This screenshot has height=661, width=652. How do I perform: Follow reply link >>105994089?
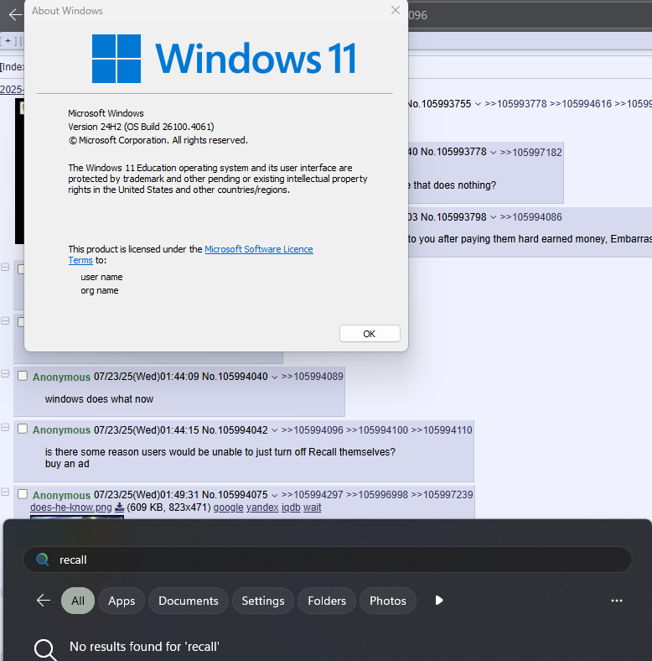(x=312, y=377)
